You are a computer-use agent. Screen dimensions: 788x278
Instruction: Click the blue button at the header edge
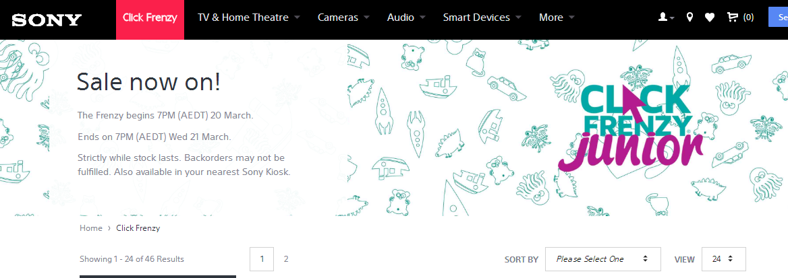coord(778,17)
